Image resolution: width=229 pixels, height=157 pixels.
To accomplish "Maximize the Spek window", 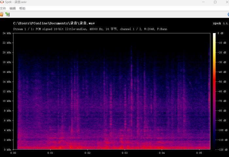I will (215, 2).
